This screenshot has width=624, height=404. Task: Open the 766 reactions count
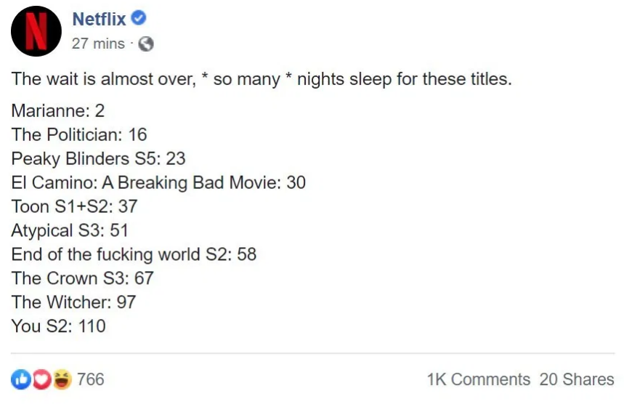click(91, 379)
